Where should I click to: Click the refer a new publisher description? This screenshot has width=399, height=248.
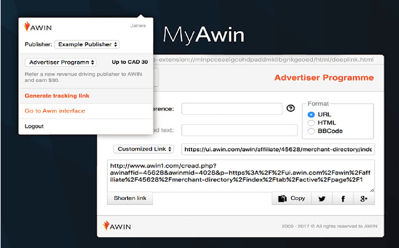[x=83, y=77]
